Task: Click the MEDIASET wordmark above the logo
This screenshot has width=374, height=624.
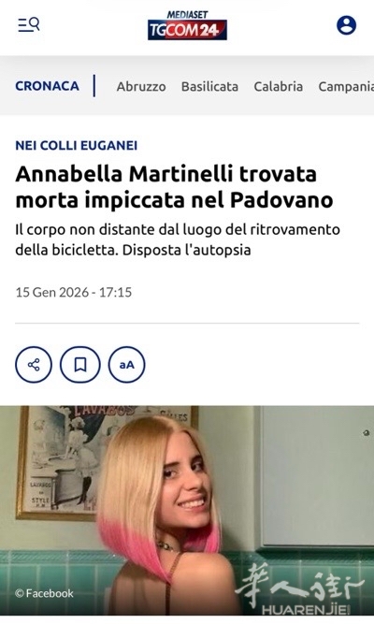Action: click(x=187, y=15)
